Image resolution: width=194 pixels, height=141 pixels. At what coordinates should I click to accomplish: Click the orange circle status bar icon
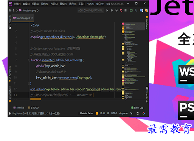(x=97, y=113)
